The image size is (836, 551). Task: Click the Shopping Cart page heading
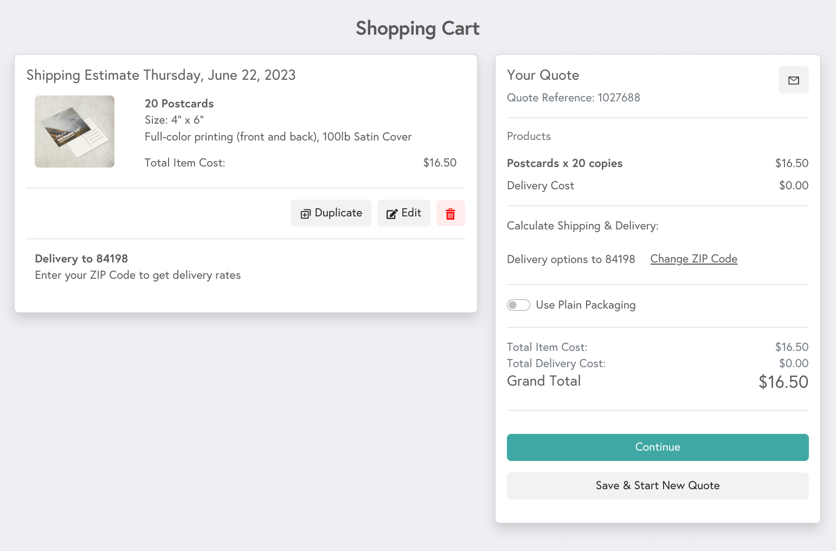click(417, 29)
